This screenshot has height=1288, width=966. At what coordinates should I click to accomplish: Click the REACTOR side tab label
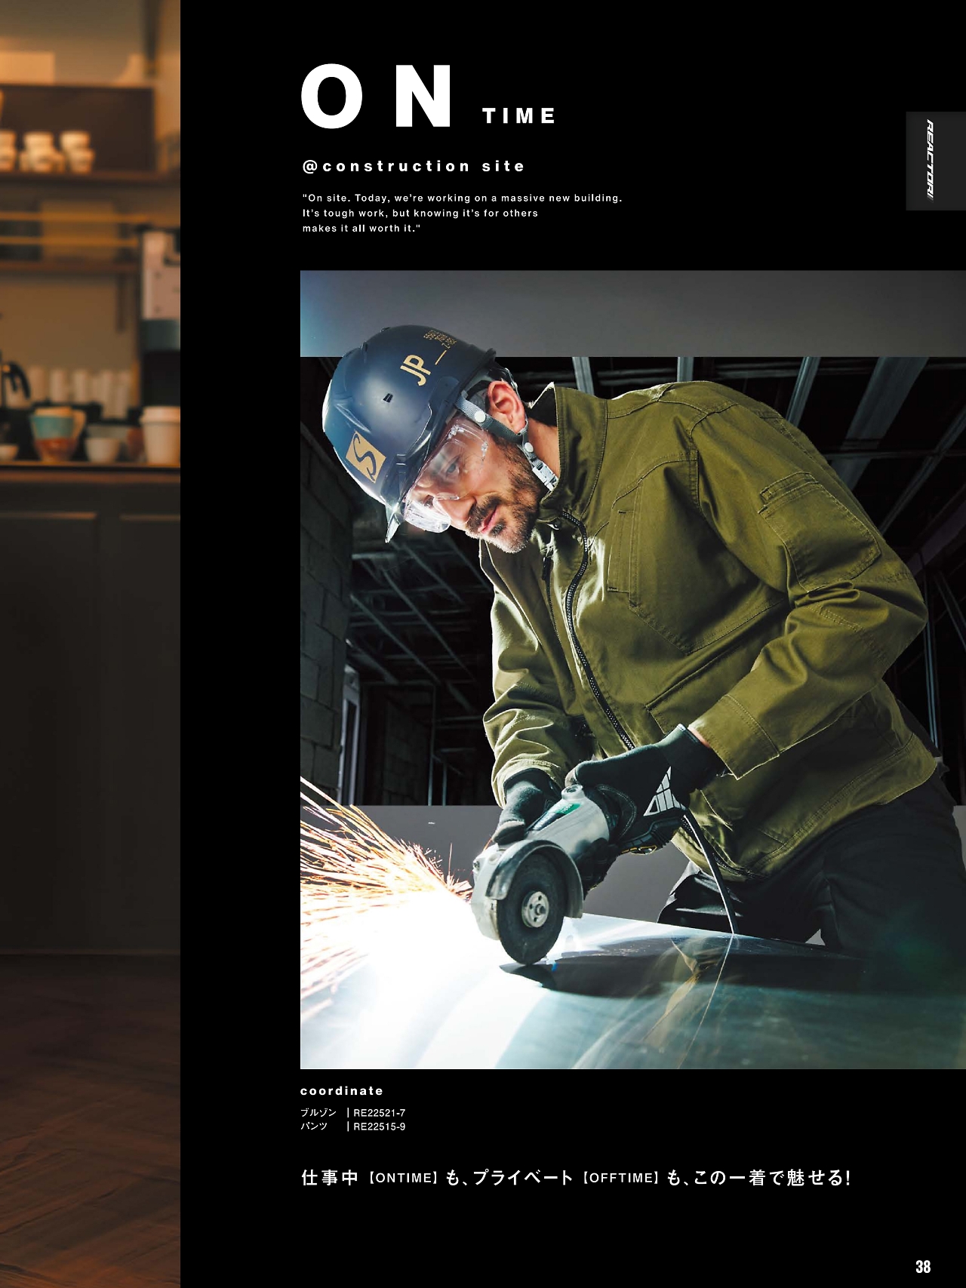pos(929,161)
